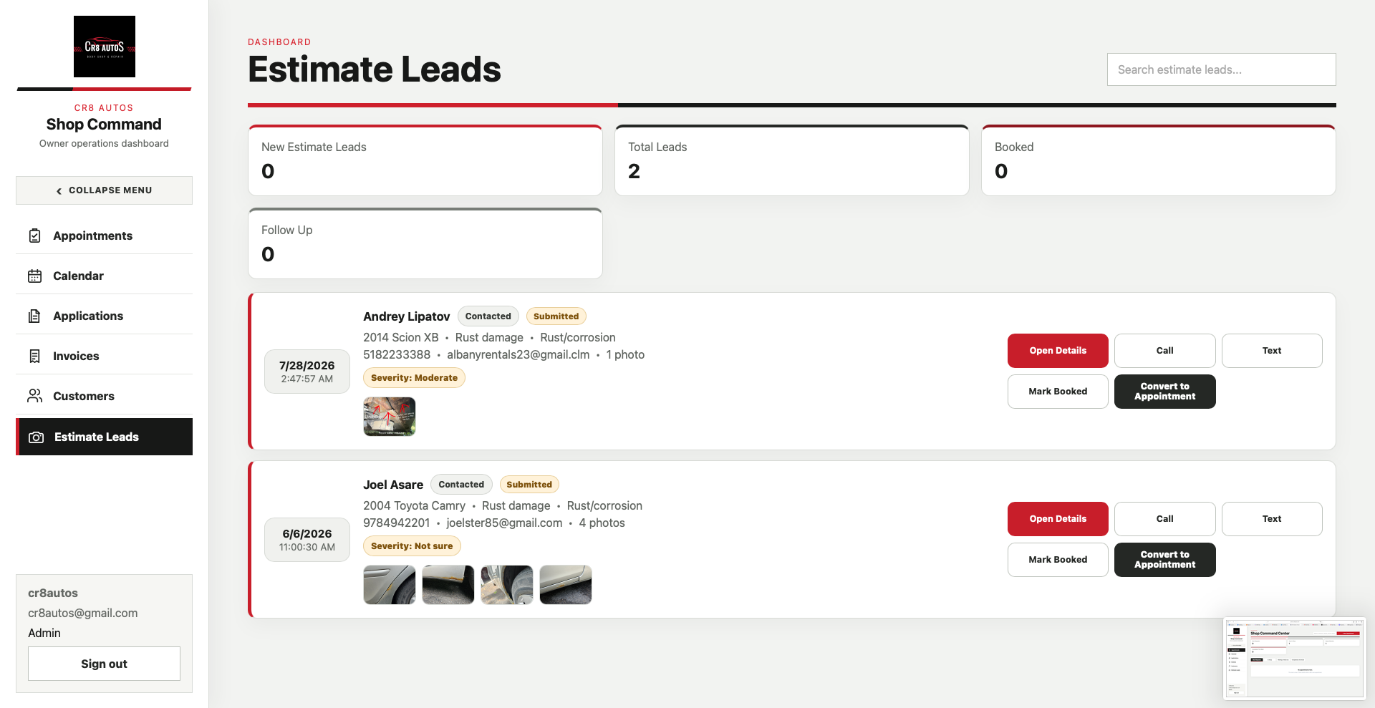Click the 2004 Toyota Camry vehicle text
This screenshot has height=708, width=1375.
pos(414,506)
